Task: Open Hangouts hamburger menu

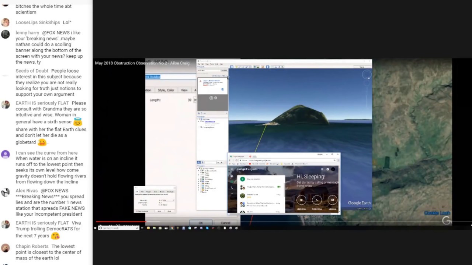Action: pyautogui.click(x=232, y=169)
